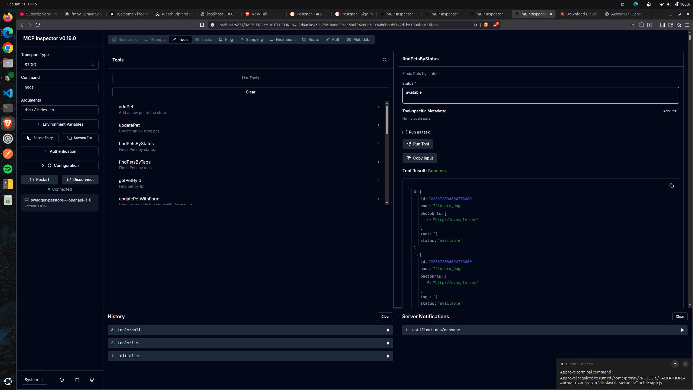693x390 pixels.
Task: Switch to the Ping tab
Action: click(226, 40)
